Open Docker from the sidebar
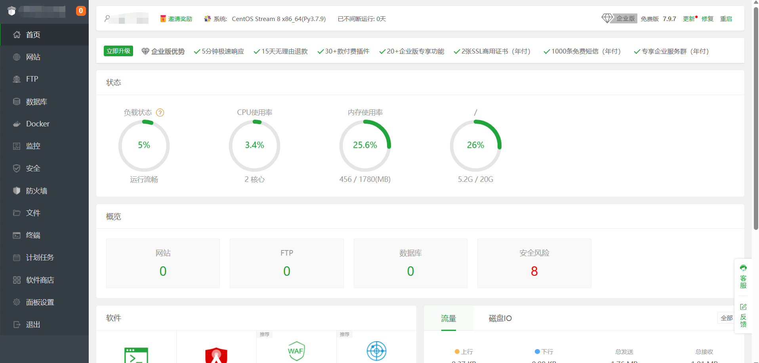Screen dimensions: 759x363 pyautogui.click(x=38, y=124)
